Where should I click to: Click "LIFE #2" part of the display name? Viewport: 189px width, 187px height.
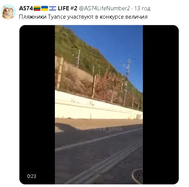point(67,8)
